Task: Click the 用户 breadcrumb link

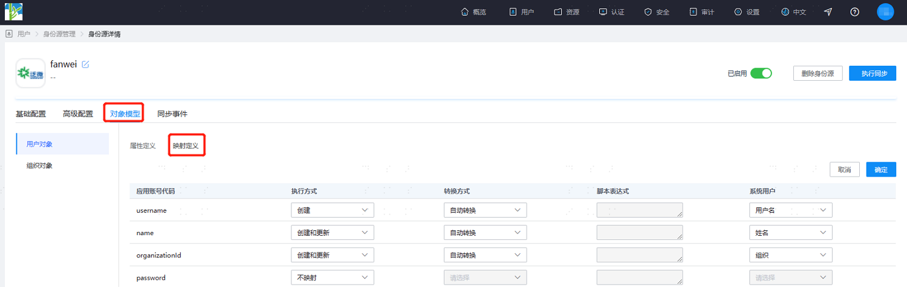Action: (24, 34)
